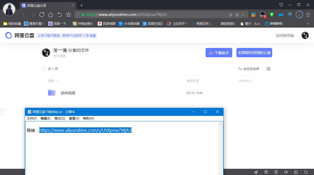Image resolution: width=314 pixels, height=175 pixels.
Task: Open the 逆向视频 folder
Action: pyautogui.click(x=68, y=93)
